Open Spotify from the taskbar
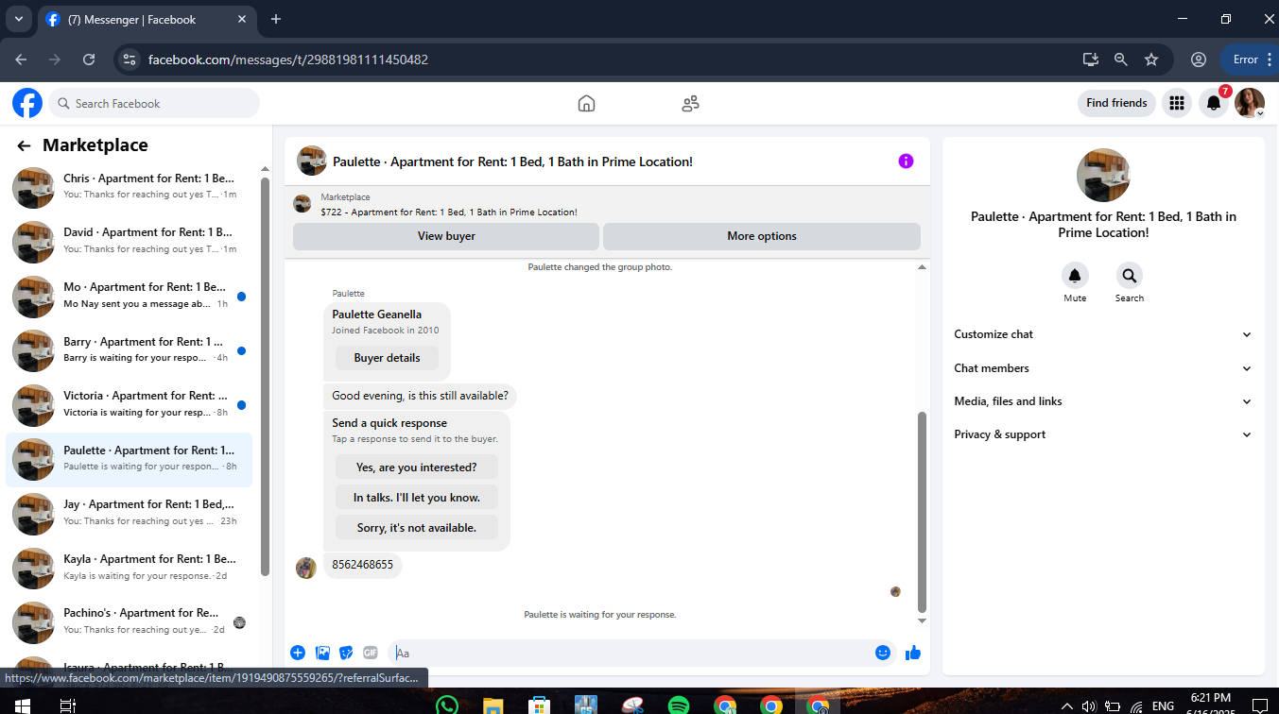Viewport: 1279px width, 714px height. pyautogui.click(x=679, y=705)
